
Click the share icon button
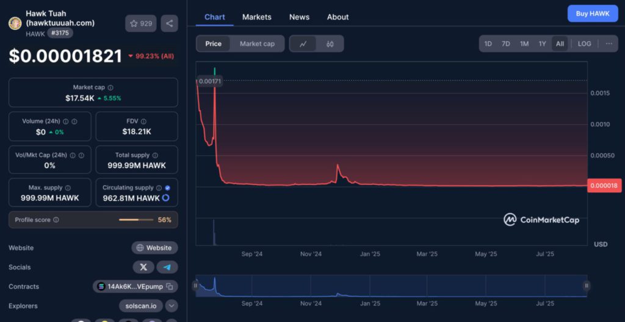tap(169, 24)
